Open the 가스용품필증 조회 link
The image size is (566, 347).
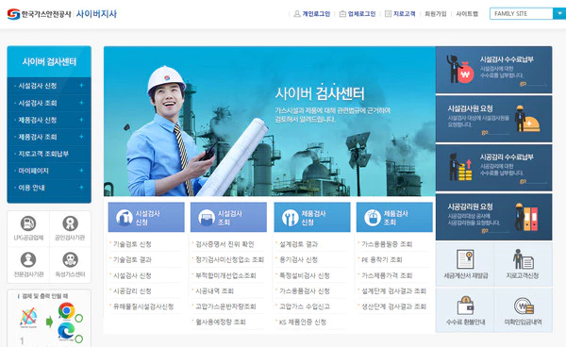click(387, 244)
